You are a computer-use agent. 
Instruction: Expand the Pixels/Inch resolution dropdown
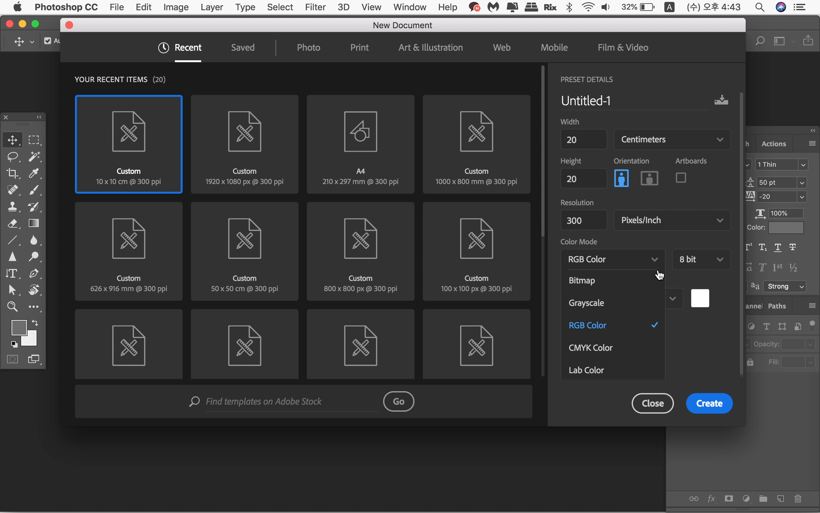coord(672,220)
